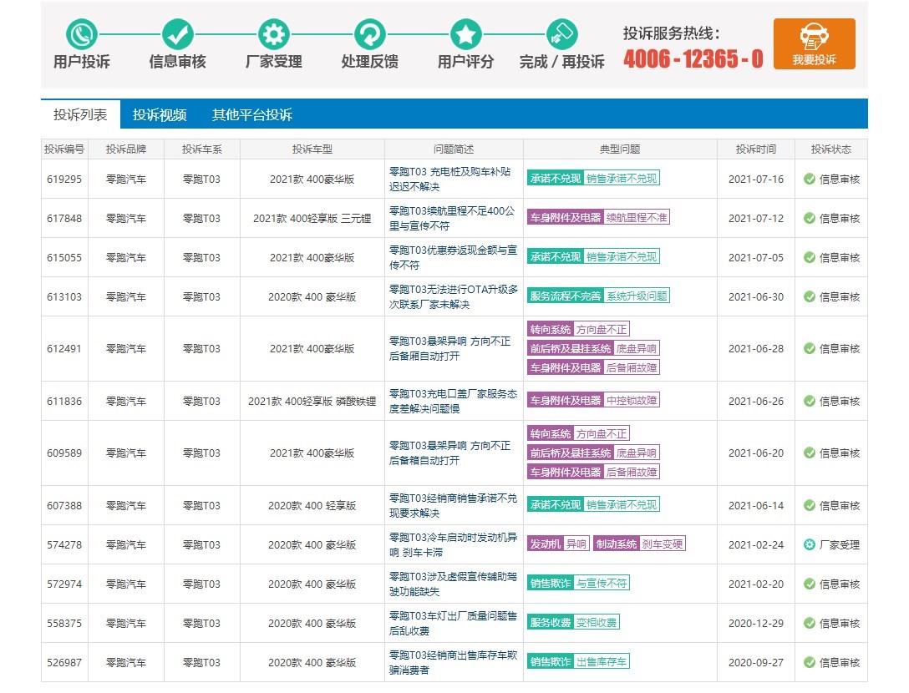The height and width of the screenshot is (693, 909).
Task: Click 系统升级问题 tag in row 613103
Action: 637,296
